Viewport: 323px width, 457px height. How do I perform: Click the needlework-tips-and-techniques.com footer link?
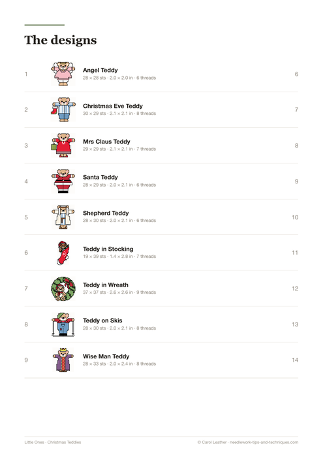click(264, 442)
